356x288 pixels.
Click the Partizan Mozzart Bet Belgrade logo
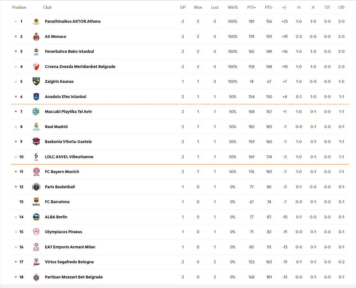coord(36,277)
